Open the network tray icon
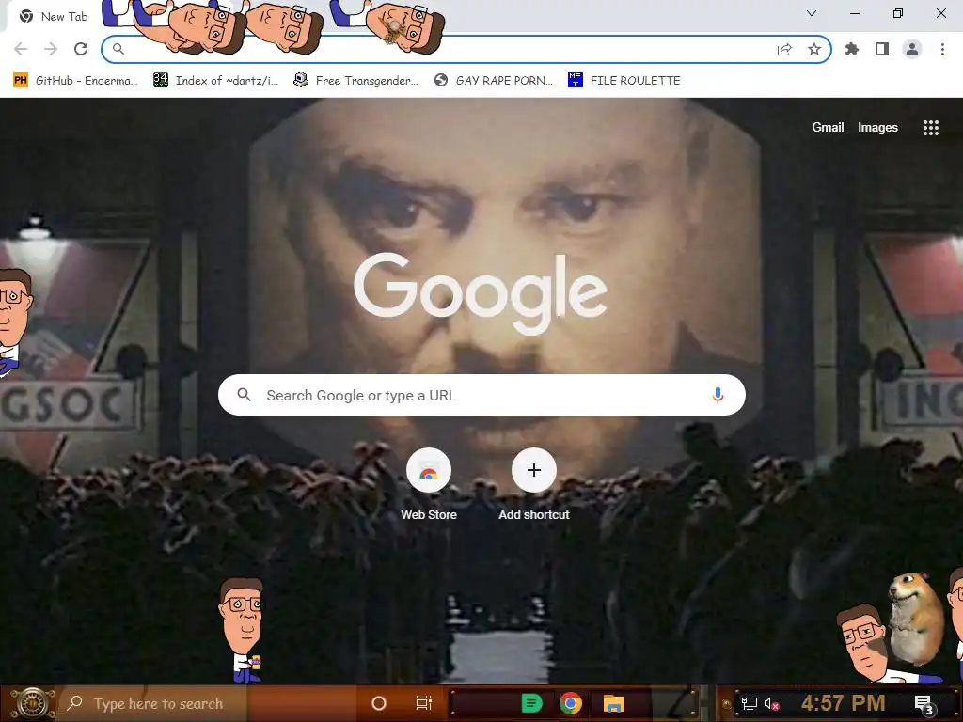Screen dimensions: 963x722 [750, 703]
